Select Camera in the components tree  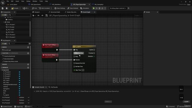tap(10, 19)
